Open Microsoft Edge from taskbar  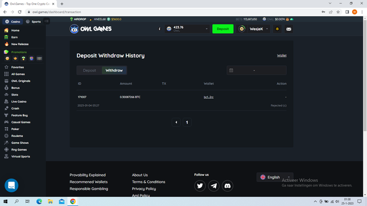click(x=39, y=201)
